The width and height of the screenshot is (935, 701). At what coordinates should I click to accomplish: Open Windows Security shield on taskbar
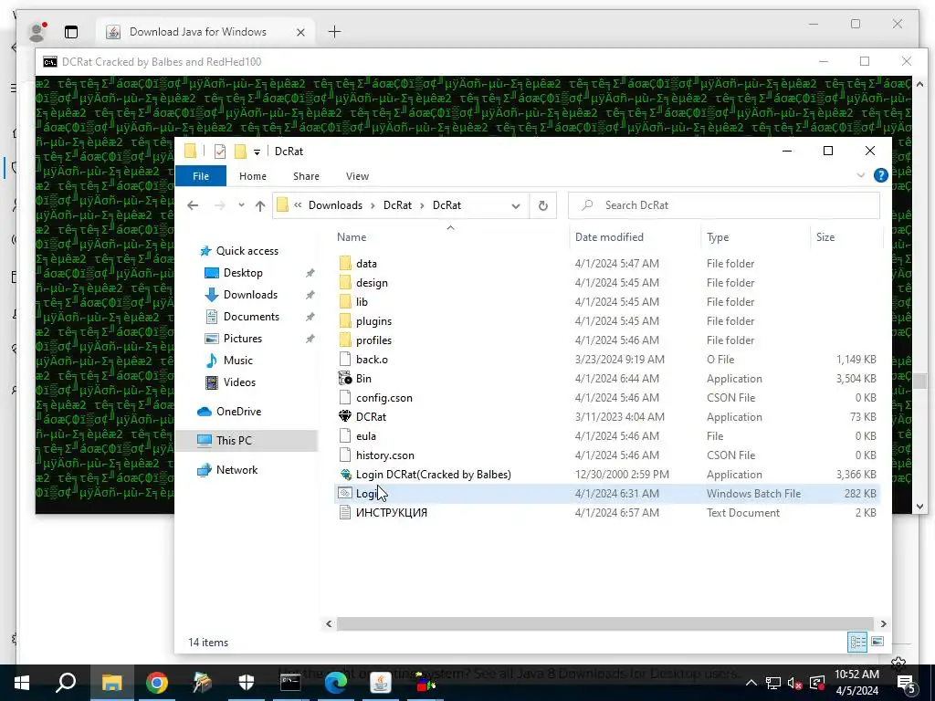click(x=247, y=683)
